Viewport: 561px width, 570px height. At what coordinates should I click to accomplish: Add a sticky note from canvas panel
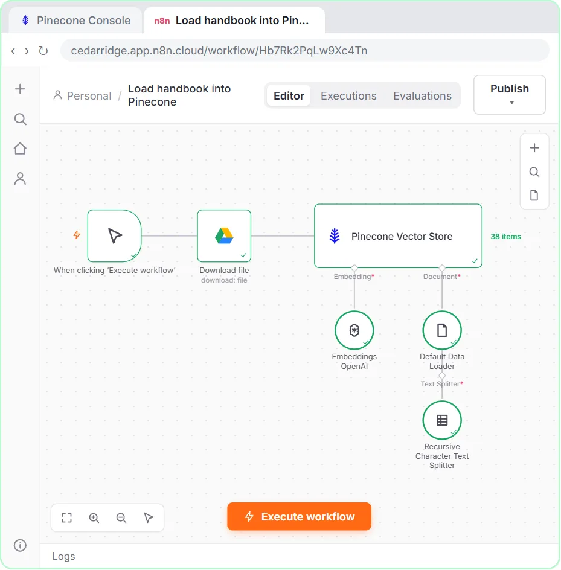(534, 196)
